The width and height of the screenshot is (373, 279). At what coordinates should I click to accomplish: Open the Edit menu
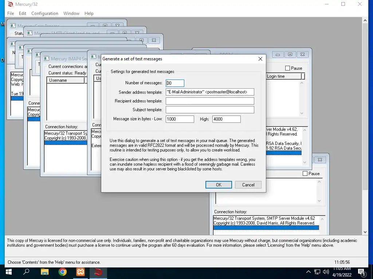click(x=23, y=13)
